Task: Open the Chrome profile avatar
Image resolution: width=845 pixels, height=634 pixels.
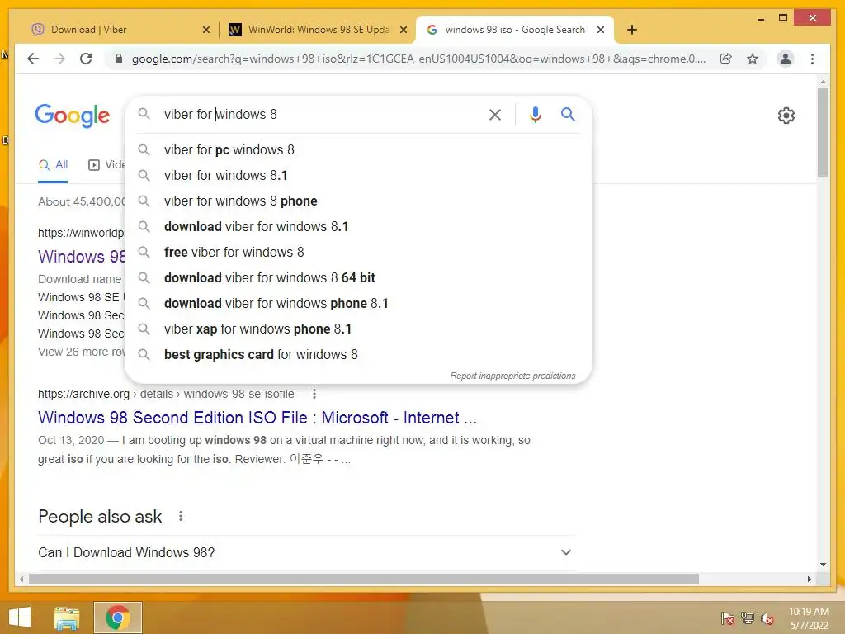Action: 786,59
